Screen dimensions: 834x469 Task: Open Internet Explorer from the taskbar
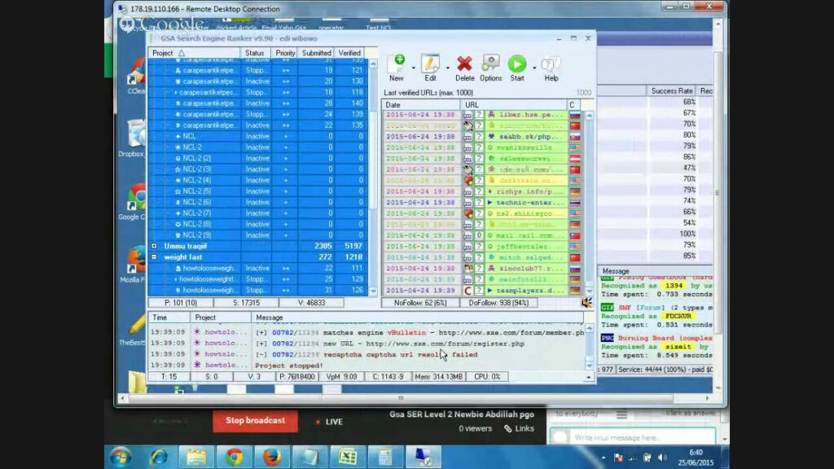tap(159, 458)
